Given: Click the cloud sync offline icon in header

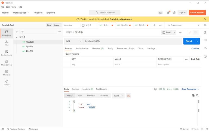Looking at the screenshot, I should tap(160, 13).
